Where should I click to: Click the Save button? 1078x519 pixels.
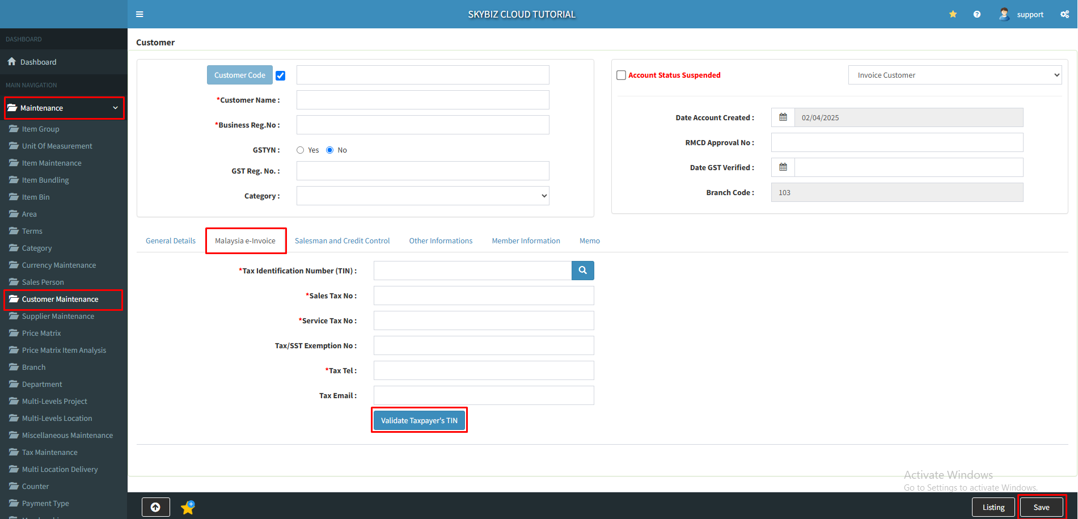pos(1041,507)
